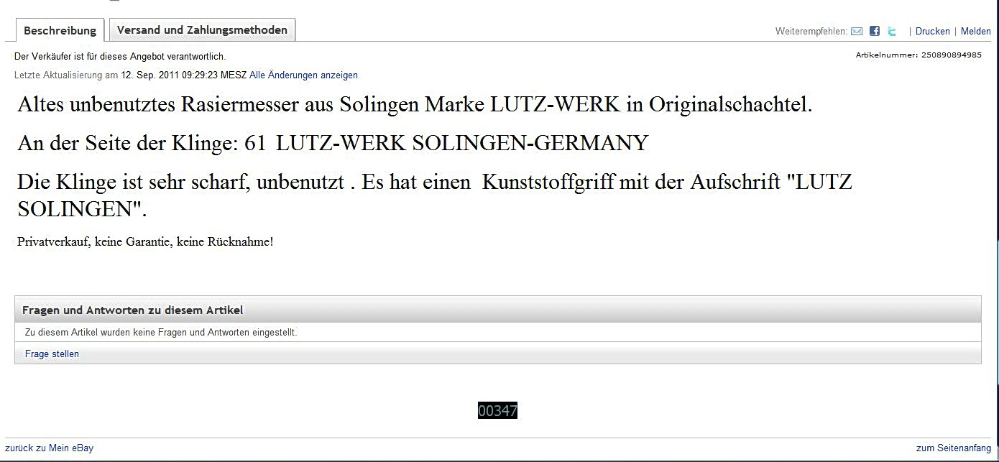Select the Artikelnummer 250890894985 text
The width and height of the screenshot is (999, 462).
[x=919, y=55]
